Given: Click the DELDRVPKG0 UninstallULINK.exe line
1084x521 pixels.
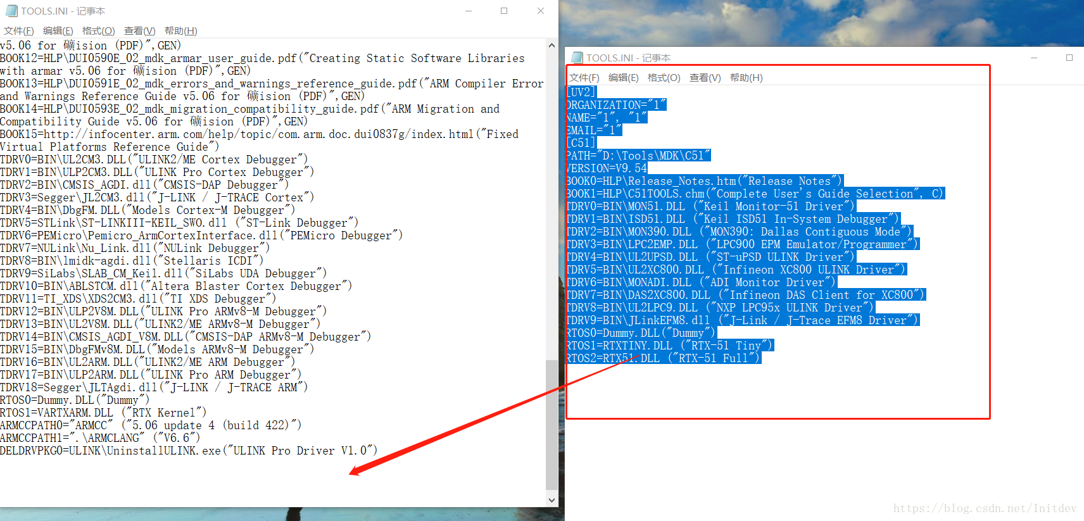Looking at the screenshot, I should (189, 451).
